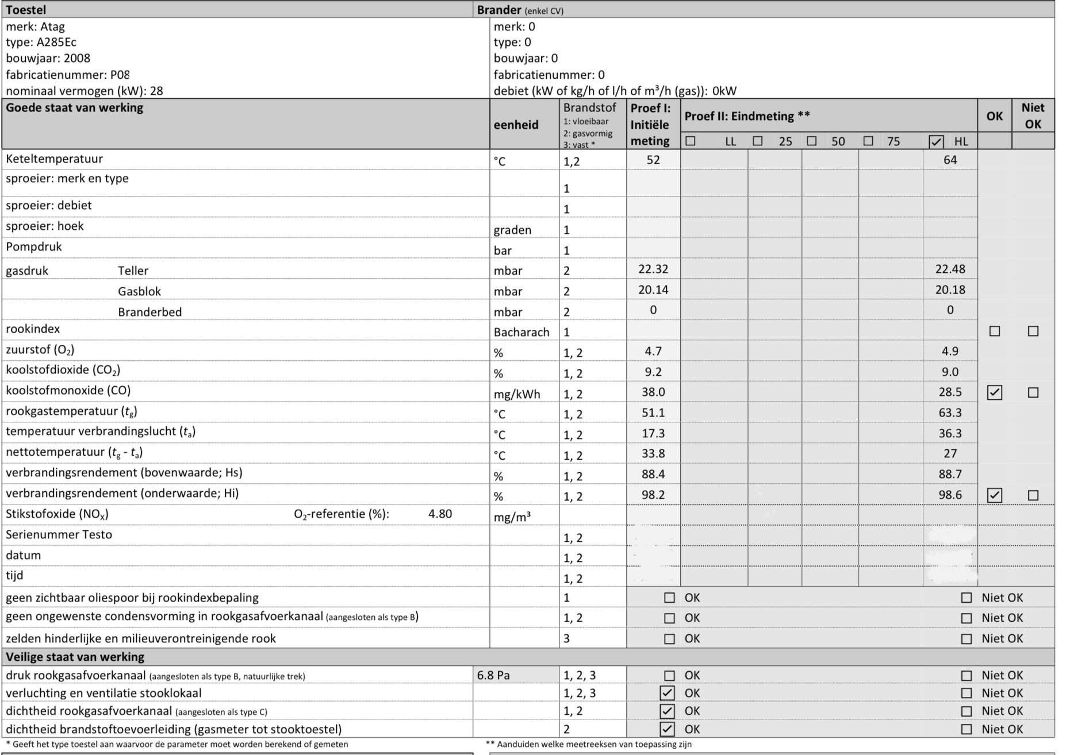Screen dimensions: 1066x755
Task: Check OK for druk rookgasafvoerkanaal
Action: [669, 676]
